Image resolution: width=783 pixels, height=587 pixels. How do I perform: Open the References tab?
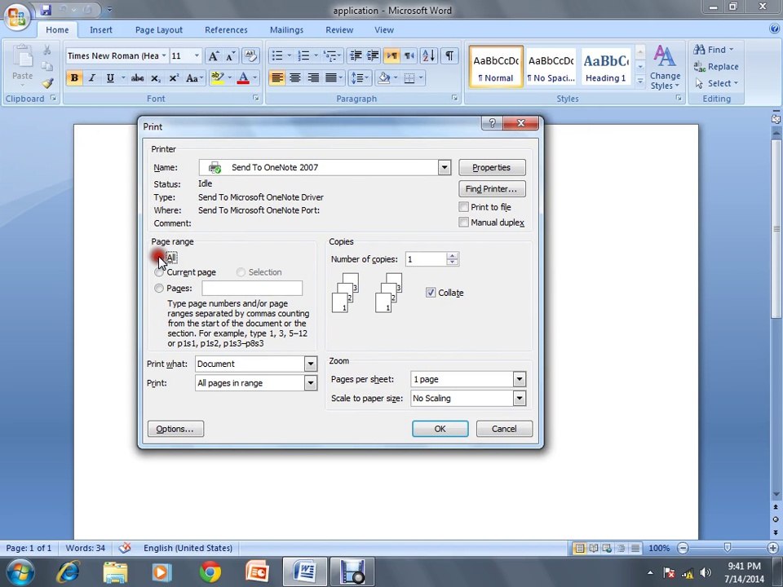click(226, 30)
